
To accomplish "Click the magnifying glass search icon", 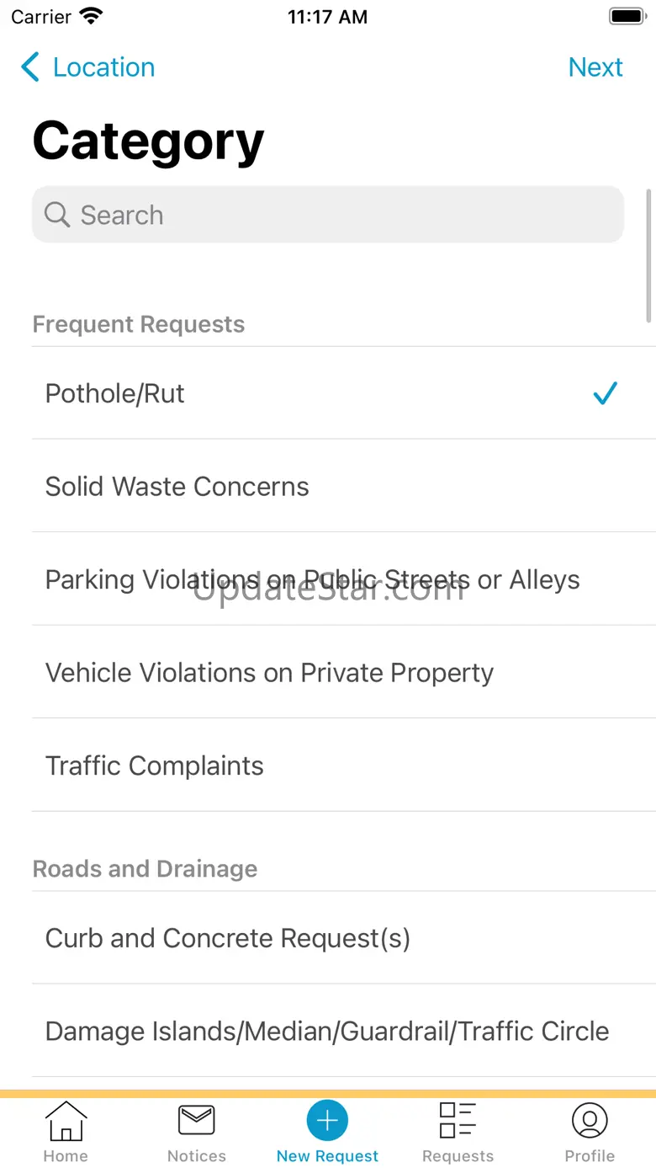I will pyautogui.click(x=57, y=215).
